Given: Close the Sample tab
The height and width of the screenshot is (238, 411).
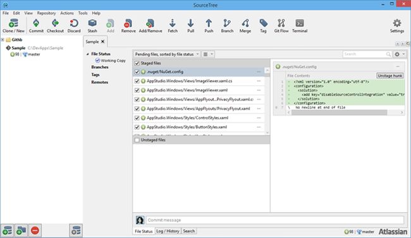Looking at the screenshot, I should coord(102,42).
